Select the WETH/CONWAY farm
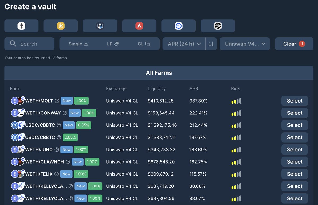The height and width of the screenshot is (205, 318). (295, 113)
